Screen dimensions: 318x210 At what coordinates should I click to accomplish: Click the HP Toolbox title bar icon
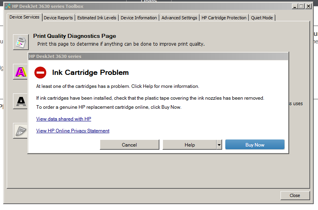8,6
